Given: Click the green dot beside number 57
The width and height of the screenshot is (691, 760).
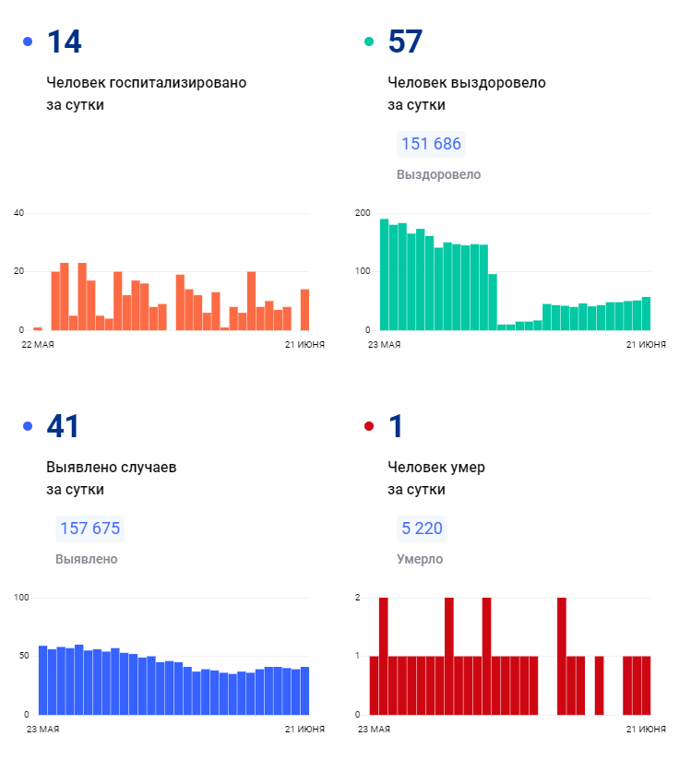Looking at the screenshot, I should point(370,42).
